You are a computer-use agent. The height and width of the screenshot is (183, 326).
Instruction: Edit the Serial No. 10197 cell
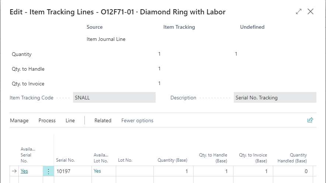(73, 171)
